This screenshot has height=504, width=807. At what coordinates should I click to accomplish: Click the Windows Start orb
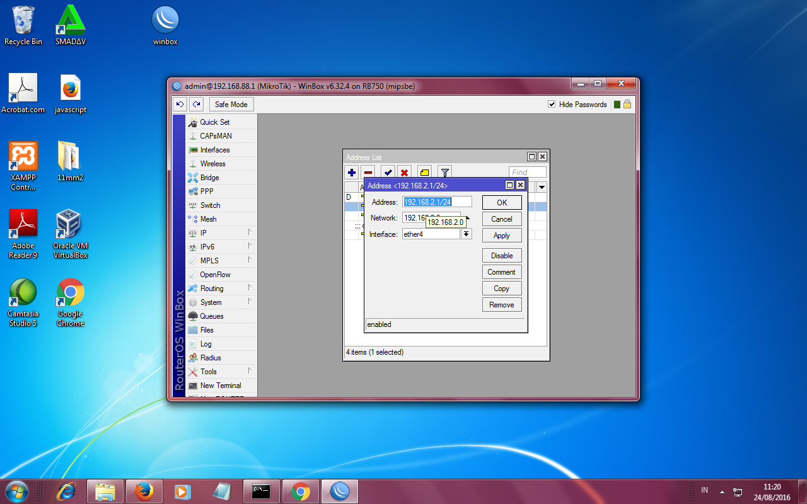tap(17, 491)
